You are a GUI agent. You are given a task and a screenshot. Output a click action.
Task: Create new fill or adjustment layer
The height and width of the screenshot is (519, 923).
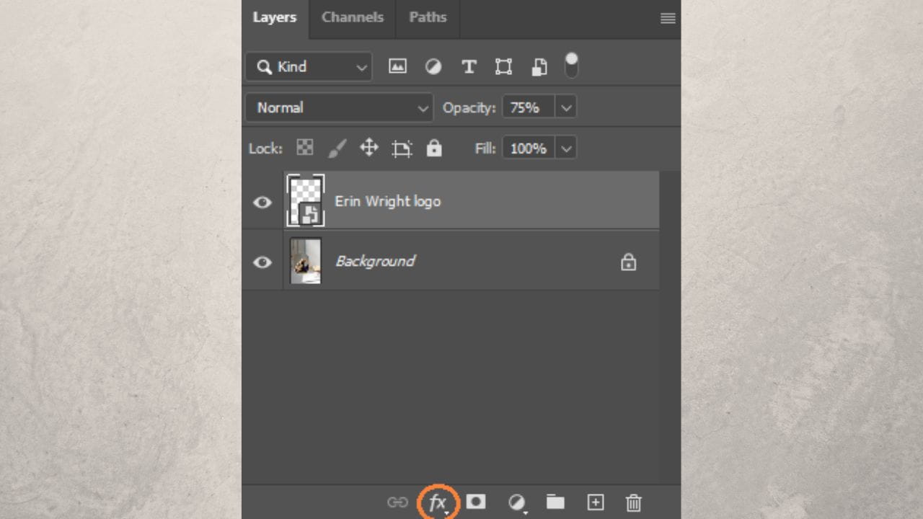coord(516,502)
